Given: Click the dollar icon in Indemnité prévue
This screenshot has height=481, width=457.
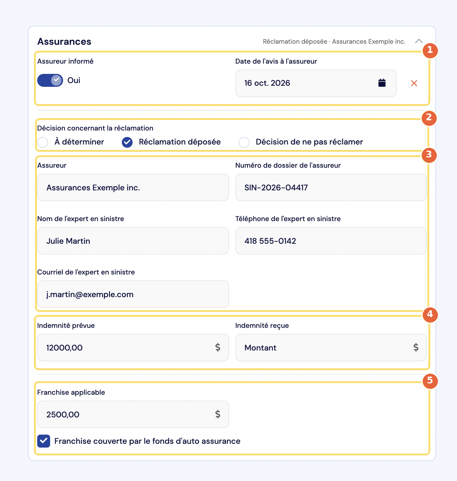Looking at the screenshot, I should coord(218,347).
